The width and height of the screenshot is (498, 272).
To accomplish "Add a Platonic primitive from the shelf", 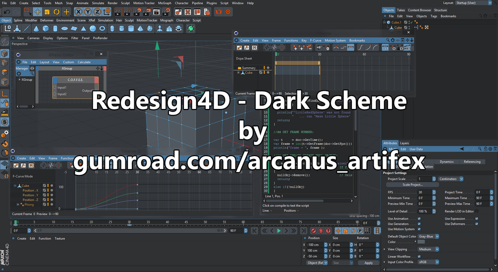I will click(150, 29).
